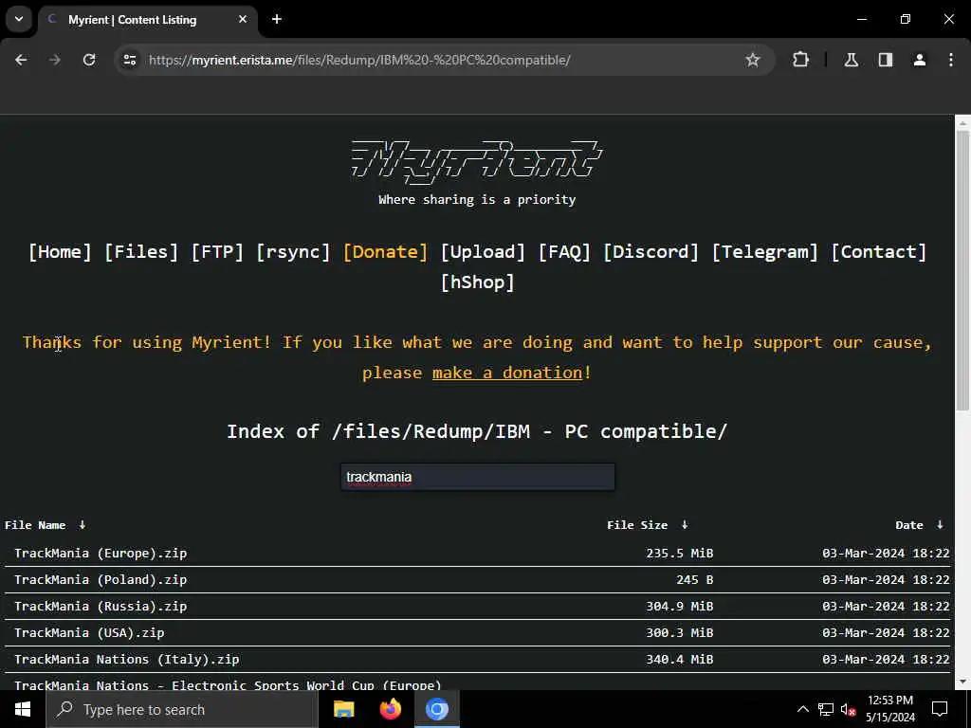Viewport: 971px width, 728px height.
Task: Toggle the browser side panel
Action: click(886, 60)
